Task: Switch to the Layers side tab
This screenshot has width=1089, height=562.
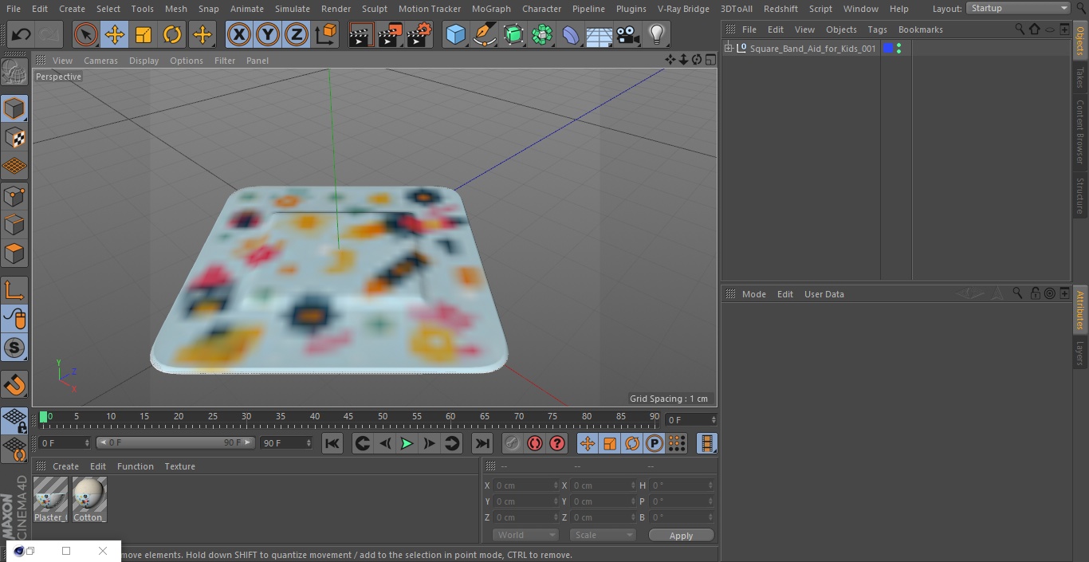Action: point(1080,352)
